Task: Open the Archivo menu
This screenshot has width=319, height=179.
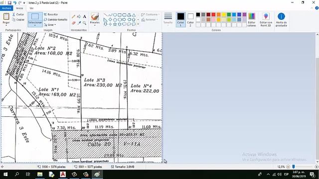Action: 6,8
